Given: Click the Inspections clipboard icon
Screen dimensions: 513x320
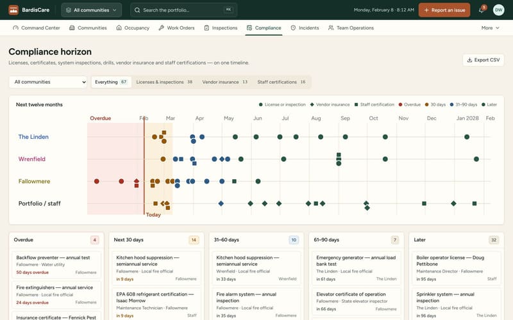Looking at the screenshot, I should [206, 28].
